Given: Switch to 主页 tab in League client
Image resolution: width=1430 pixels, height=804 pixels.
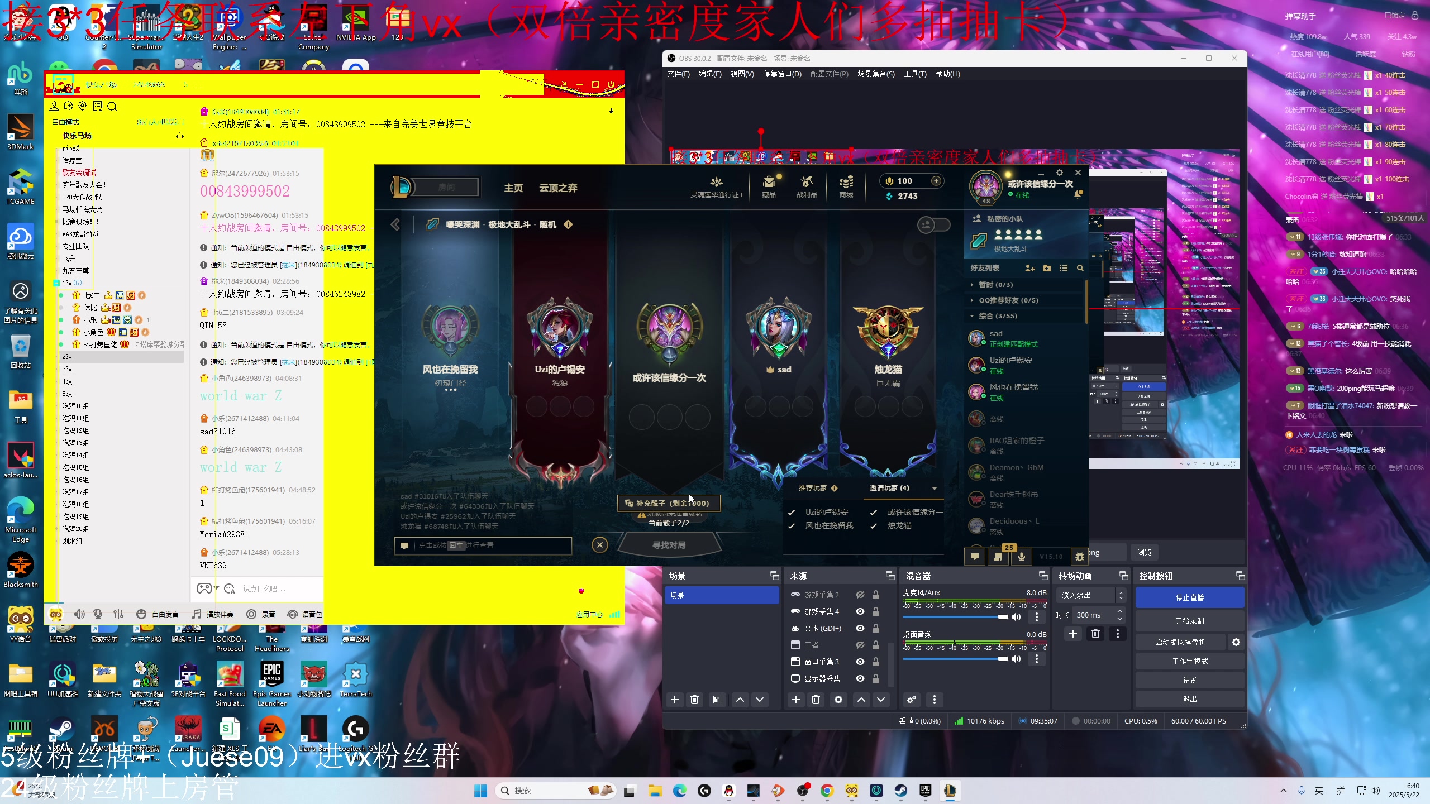Looking at the screenshot, I should pyautogui.click(x=513, y=188).
